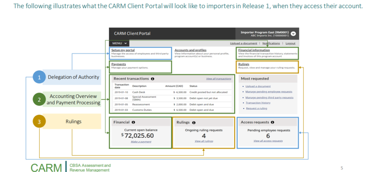Open the Financial information section
This screenshot has height=172, width=373.
254,50
